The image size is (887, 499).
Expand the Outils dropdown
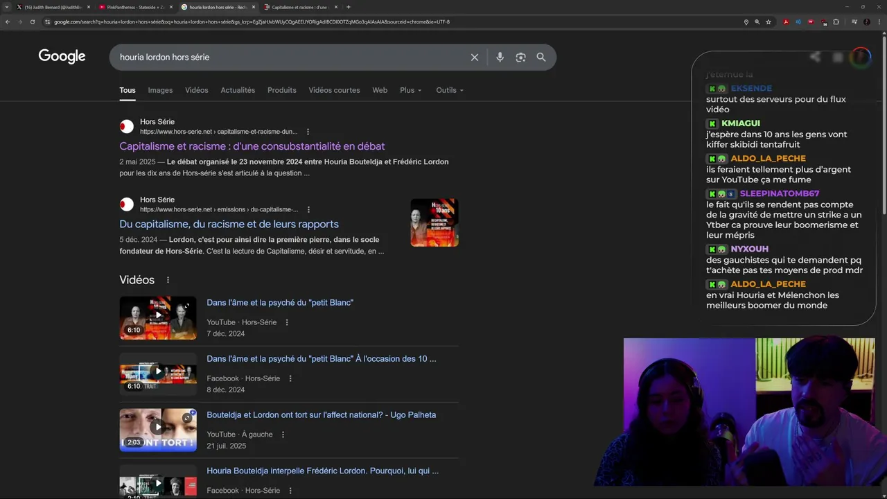coord(450,90)
